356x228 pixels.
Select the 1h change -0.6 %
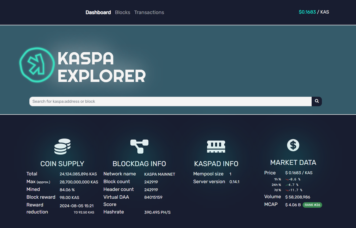click(294, 179)
